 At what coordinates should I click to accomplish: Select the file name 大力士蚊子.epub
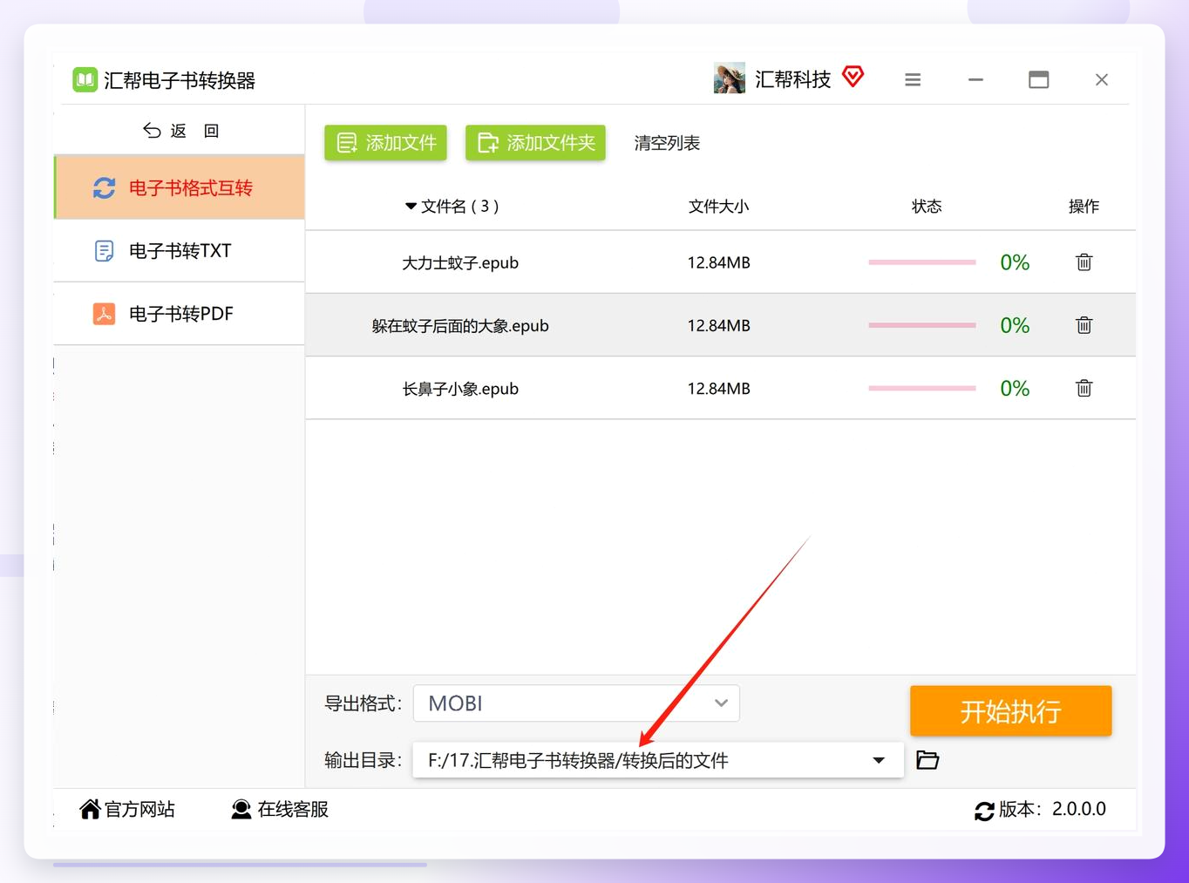(460, 263)
